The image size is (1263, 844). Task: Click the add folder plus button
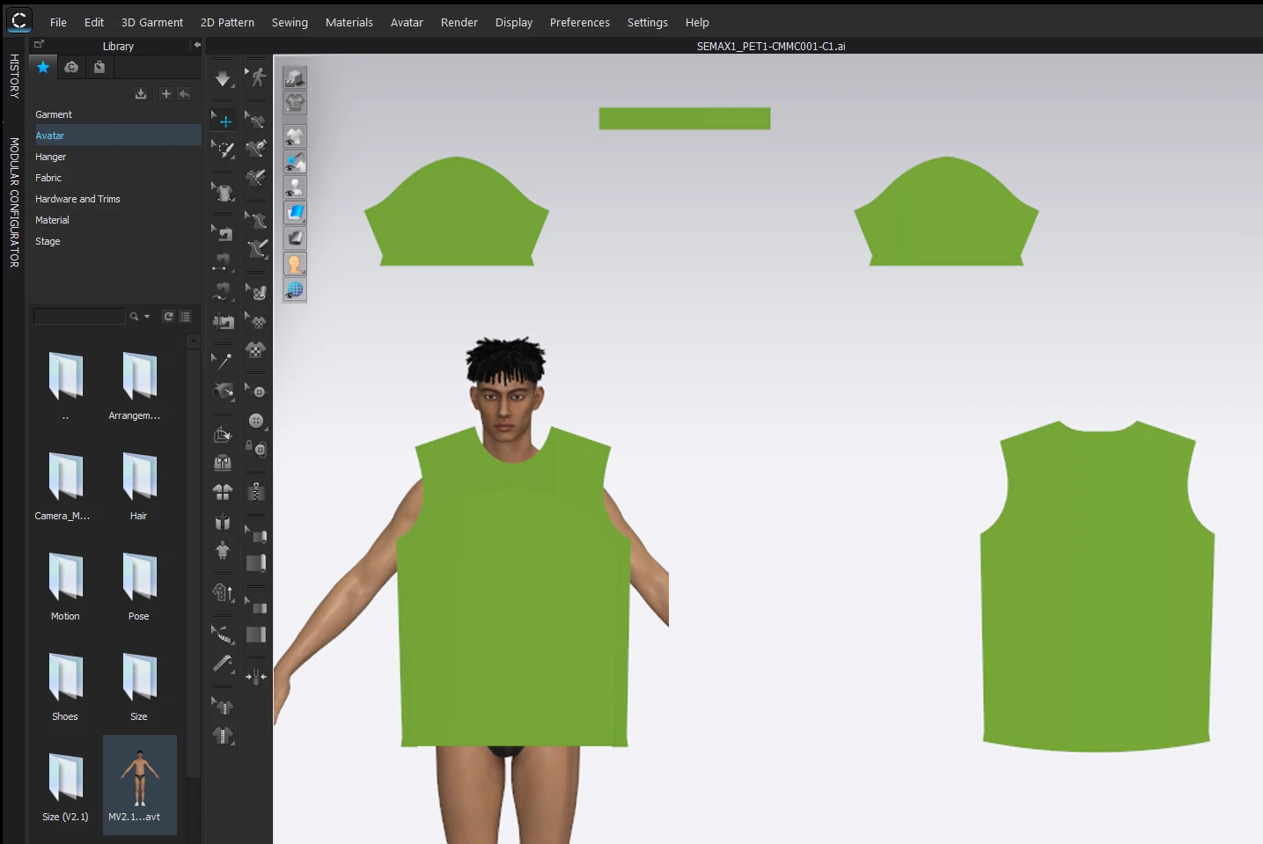tap(166, 93)
